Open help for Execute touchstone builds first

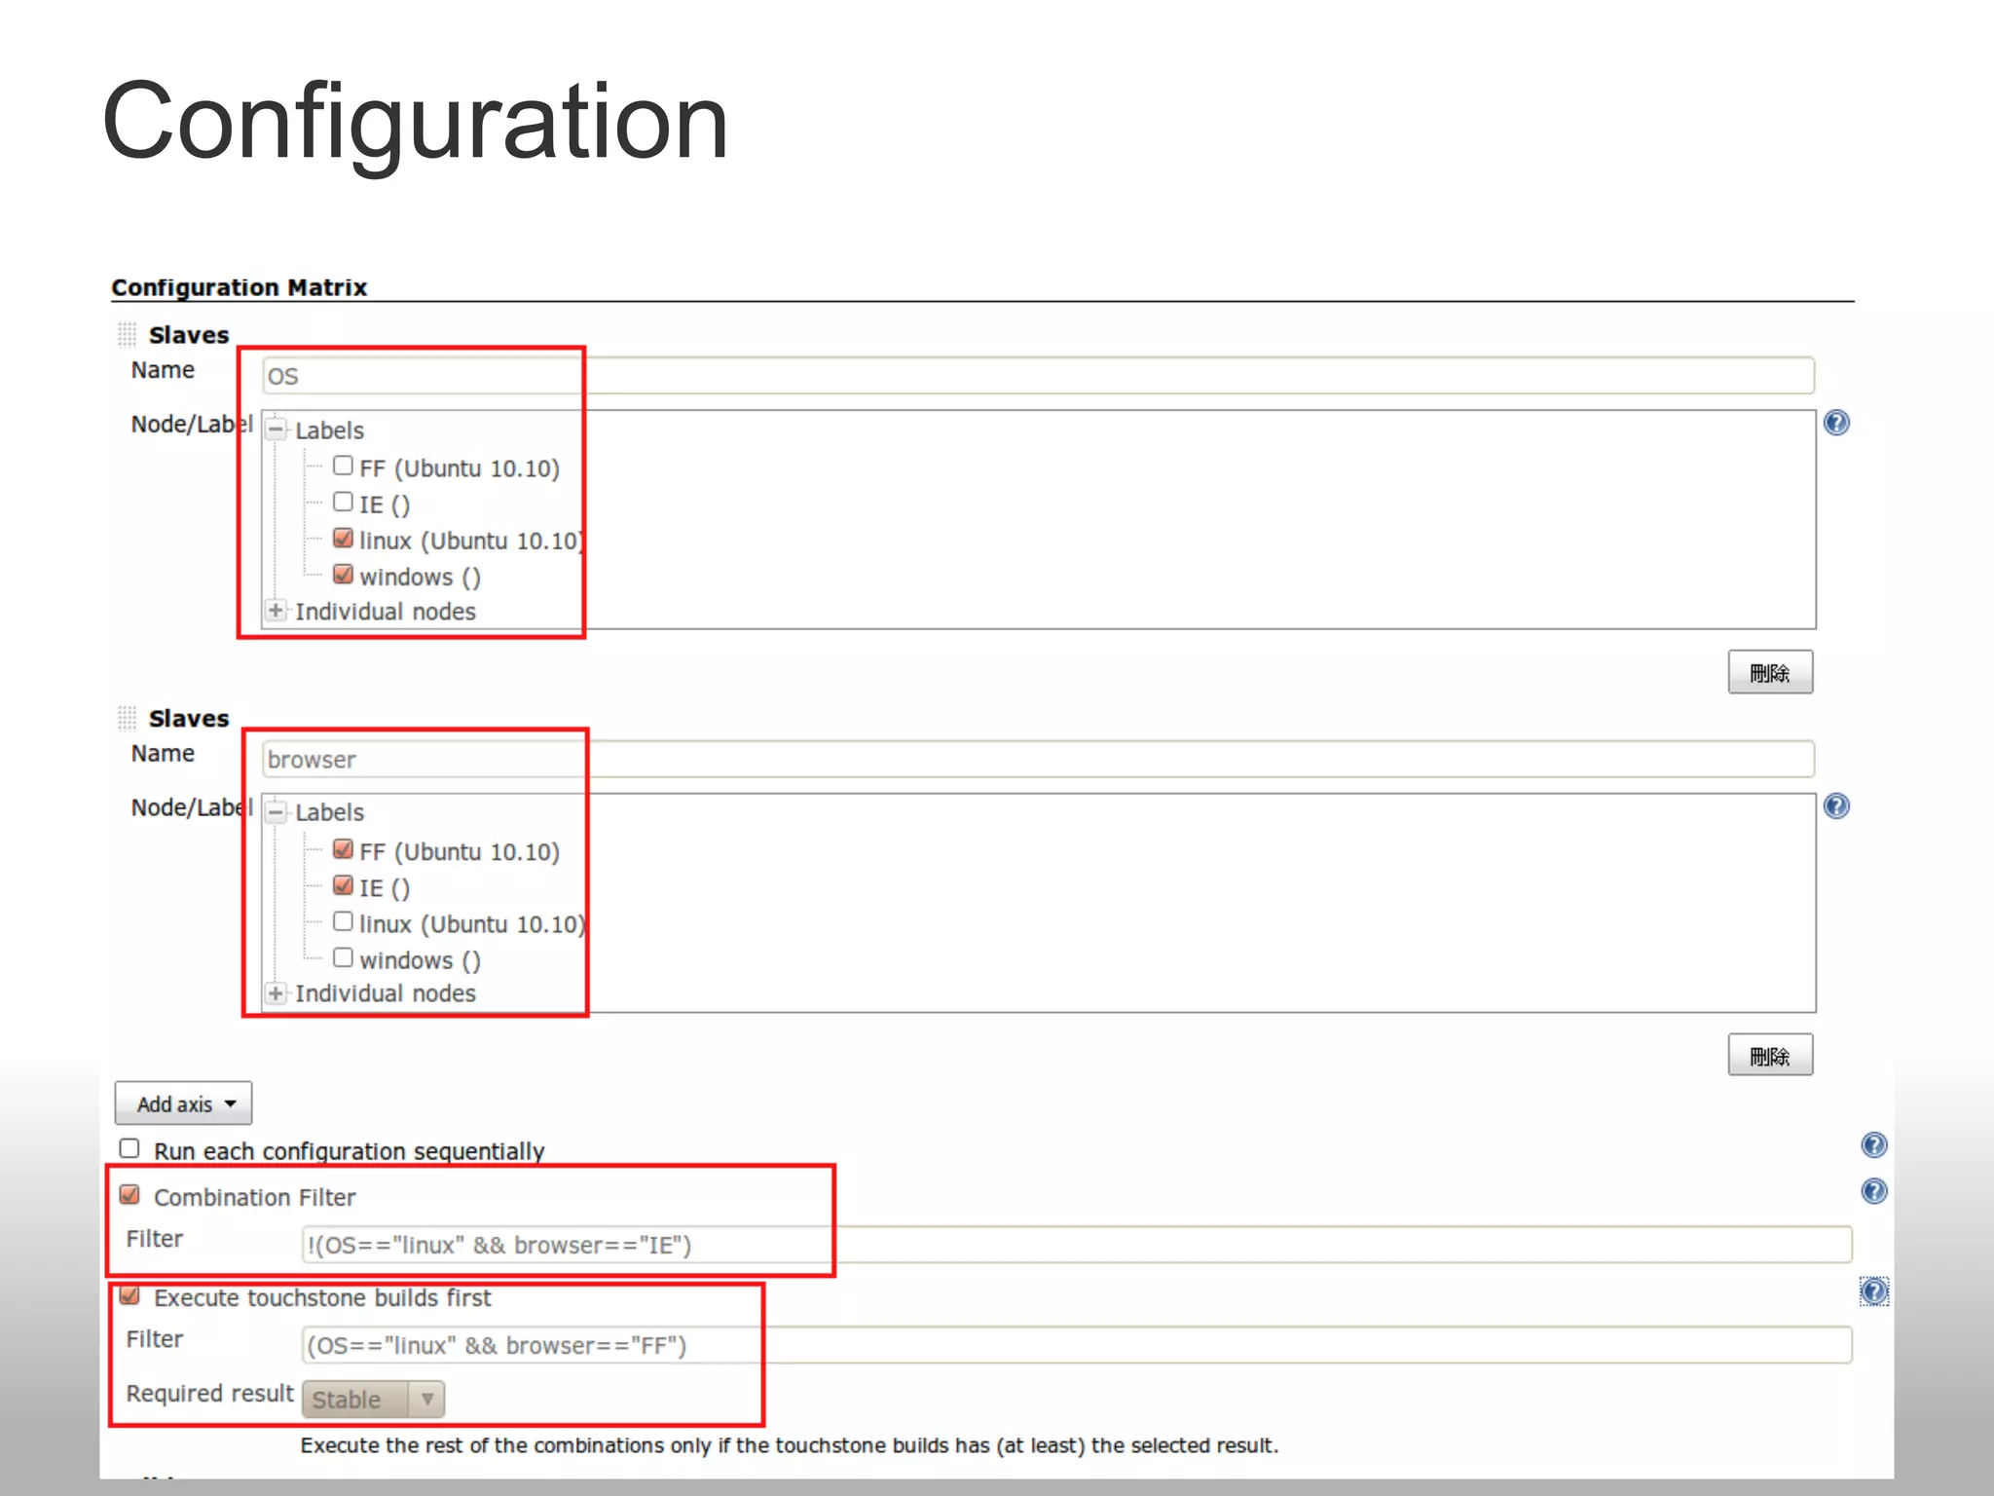[1873, 1292]
